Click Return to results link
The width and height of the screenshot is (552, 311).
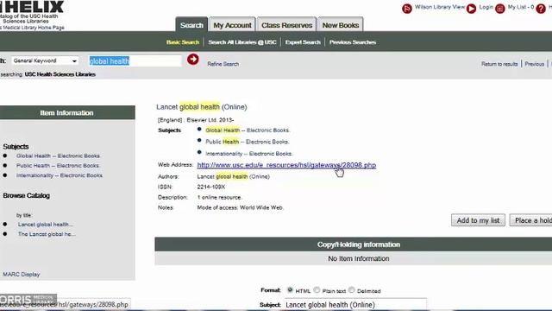(499, 64)
